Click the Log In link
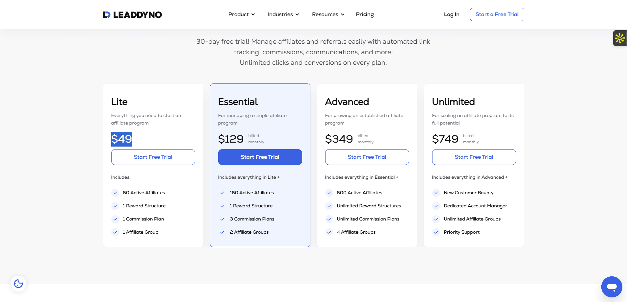Screen dimensions: 627x302 point(451,14)
